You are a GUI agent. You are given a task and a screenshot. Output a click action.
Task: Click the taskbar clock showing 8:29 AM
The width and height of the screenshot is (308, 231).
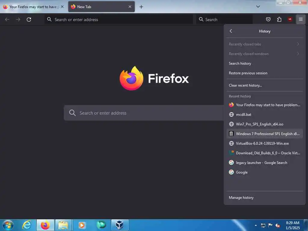pos(293,225)
